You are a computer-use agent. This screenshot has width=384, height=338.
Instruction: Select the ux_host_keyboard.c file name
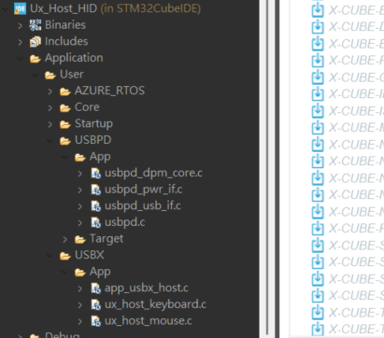pos(155,305)
